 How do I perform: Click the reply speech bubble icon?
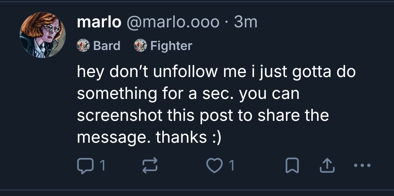[85, 166]
